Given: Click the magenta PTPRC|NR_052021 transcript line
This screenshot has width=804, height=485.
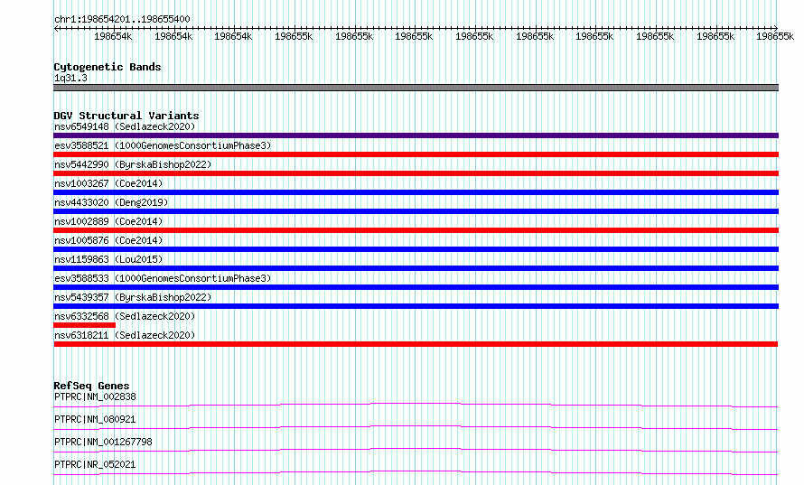Looking at the screenshot, I should click(x=416, y=472).
